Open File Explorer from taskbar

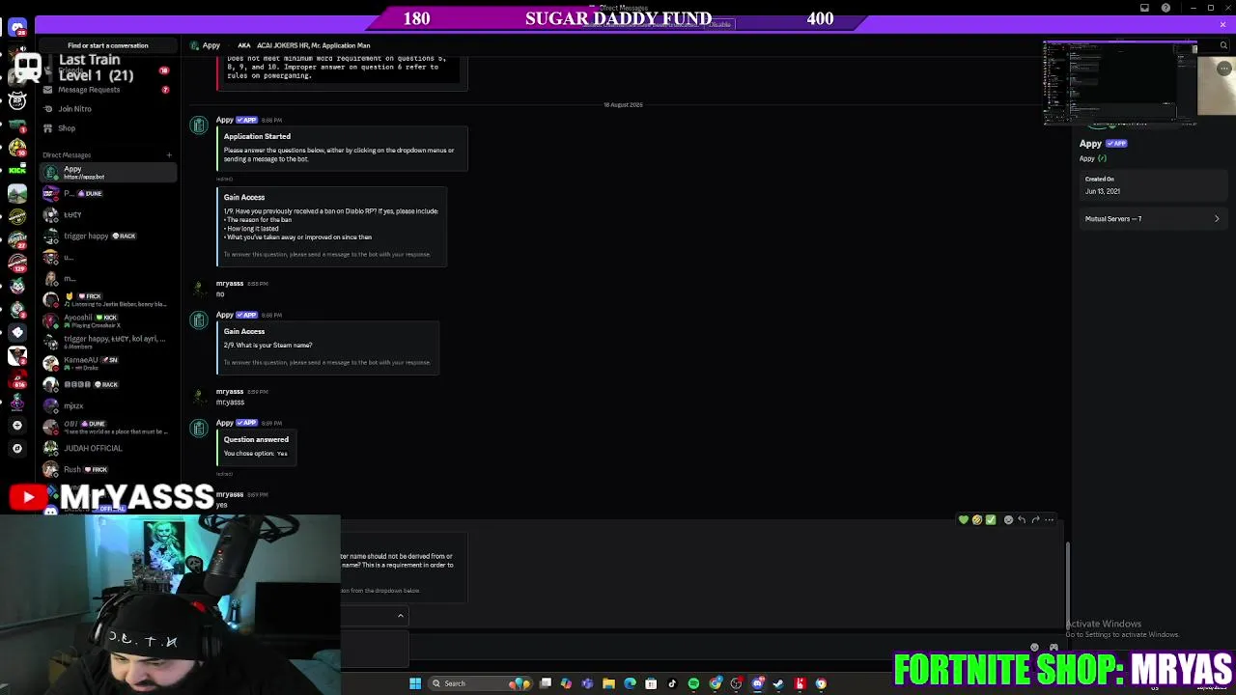click(x=608, y=683)
